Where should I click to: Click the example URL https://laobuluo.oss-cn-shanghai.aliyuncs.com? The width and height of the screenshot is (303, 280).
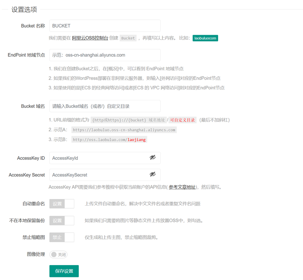click(x=124, y=130)
